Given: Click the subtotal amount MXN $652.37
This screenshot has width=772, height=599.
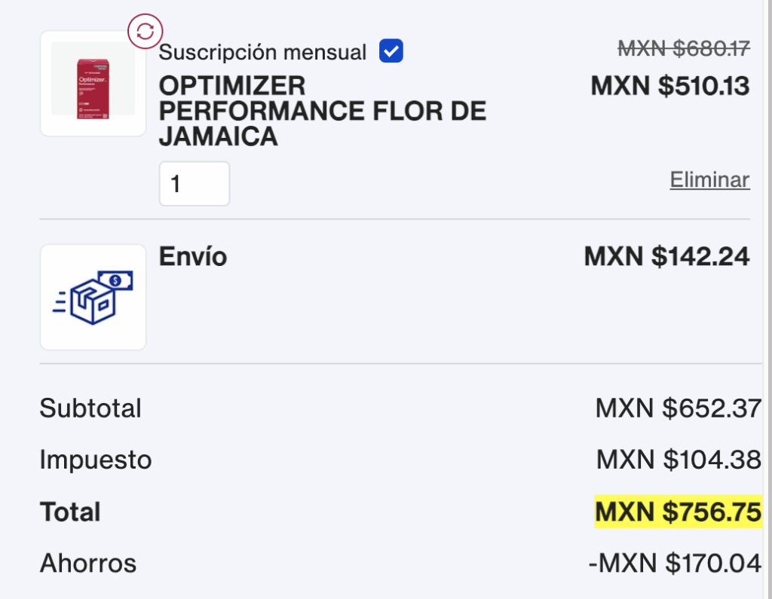Looking at the screenshot, I should point(679,408).
